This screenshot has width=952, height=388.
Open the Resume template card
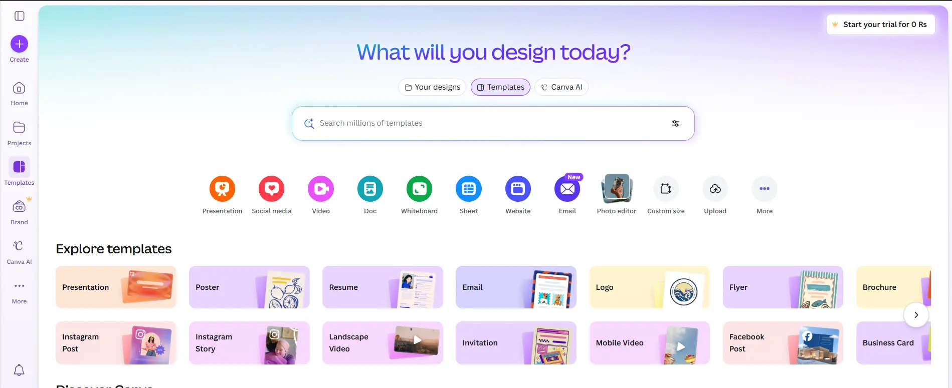[383, 287]
